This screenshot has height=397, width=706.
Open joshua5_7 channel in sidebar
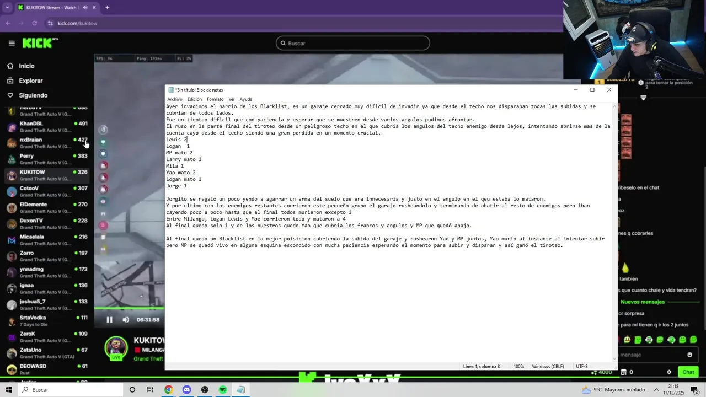(46, 304)
